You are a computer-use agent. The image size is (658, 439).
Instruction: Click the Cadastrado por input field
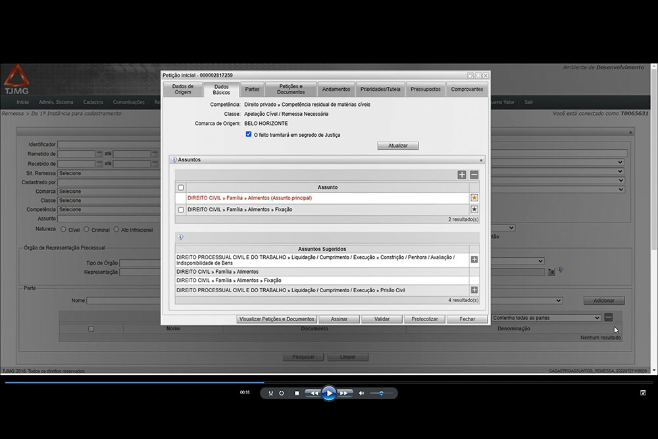click(x=109, y=182)
